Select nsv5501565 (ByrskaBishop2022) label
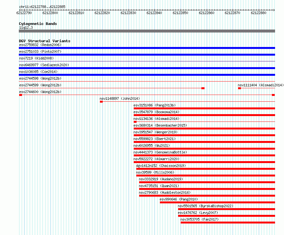The height and width of the screenshot is (235, 284). pyautogui.click(x=206, y=206)
